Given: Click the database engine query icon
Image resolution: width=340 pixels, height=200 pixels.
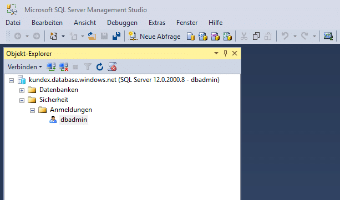Looking at the screenshot, I should (191, 37).
